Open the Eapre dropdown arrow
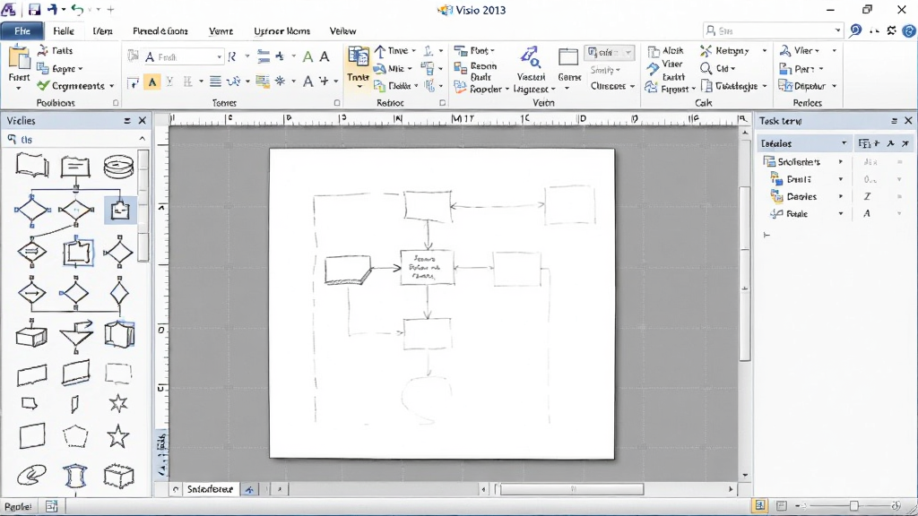The image size is (918, 516). click(80, 69)
